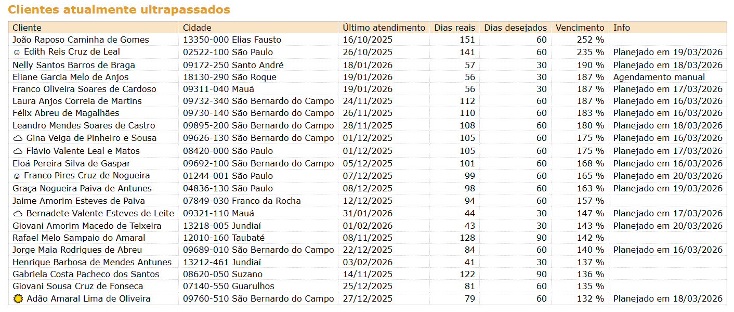Open client Nelly Santos Barros de Braga
The width and height of the screenshot is (734, 312).
tap(74, 65)
